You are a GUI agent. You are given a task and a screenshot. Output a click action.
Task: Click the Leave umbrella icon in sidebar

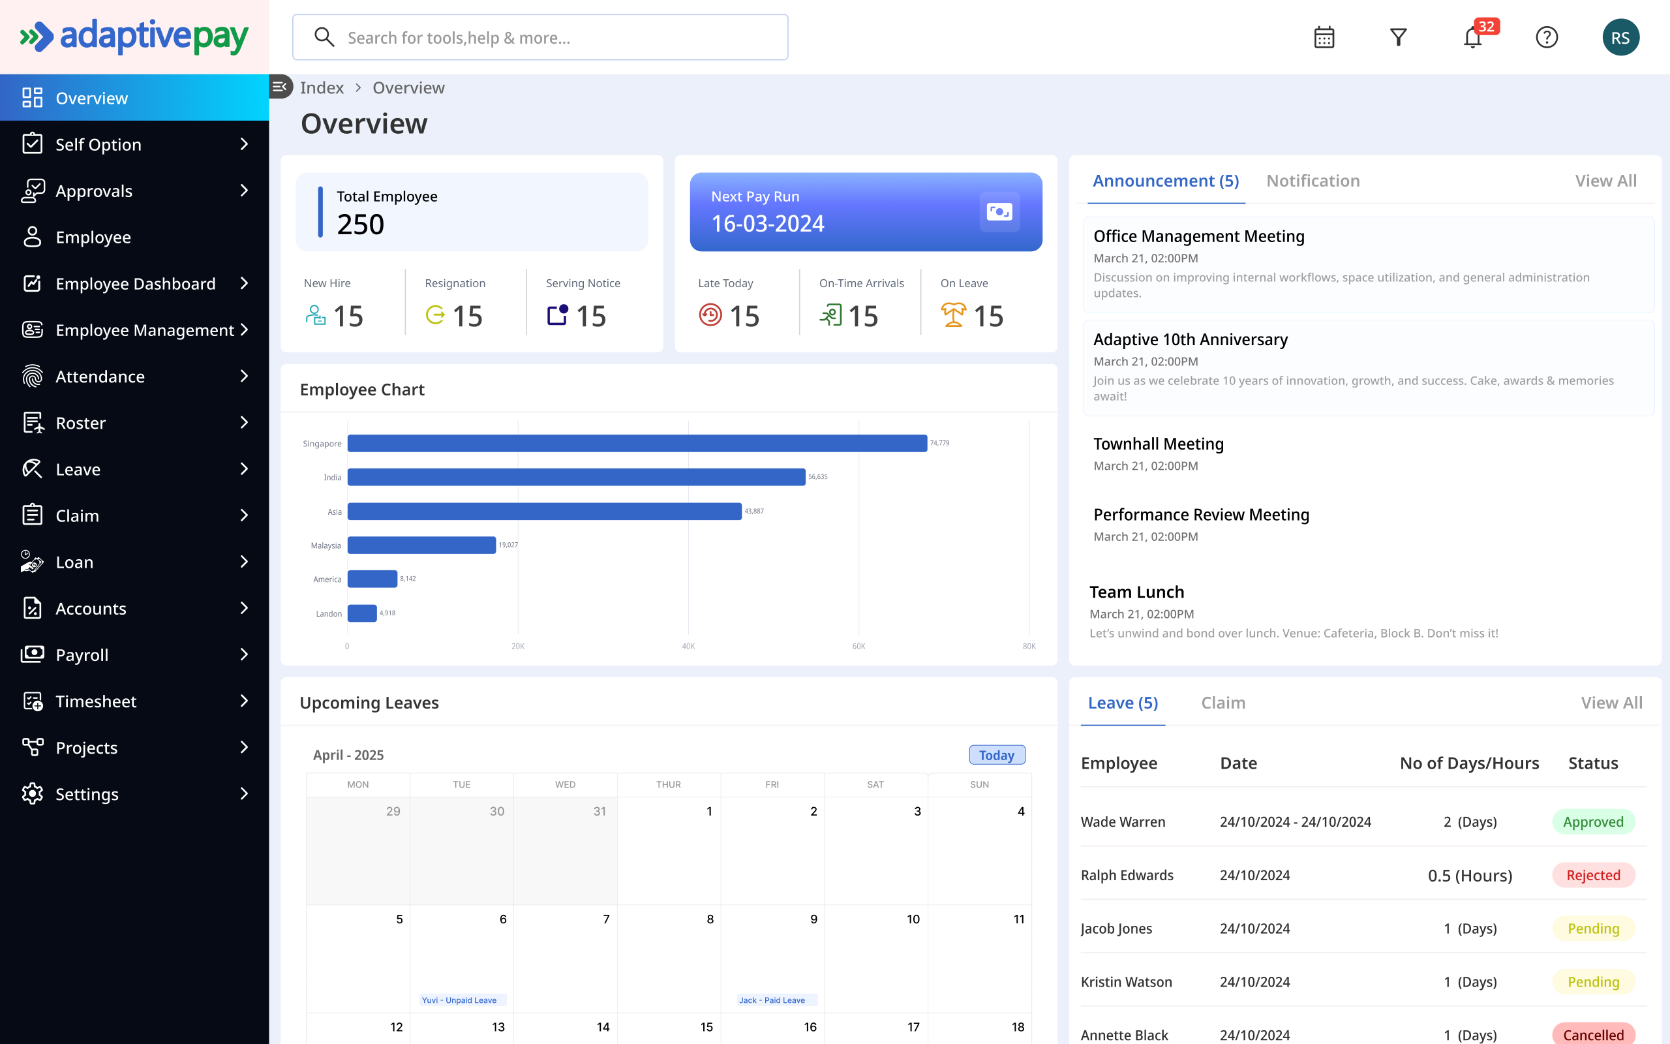click(x=33, y=469)
